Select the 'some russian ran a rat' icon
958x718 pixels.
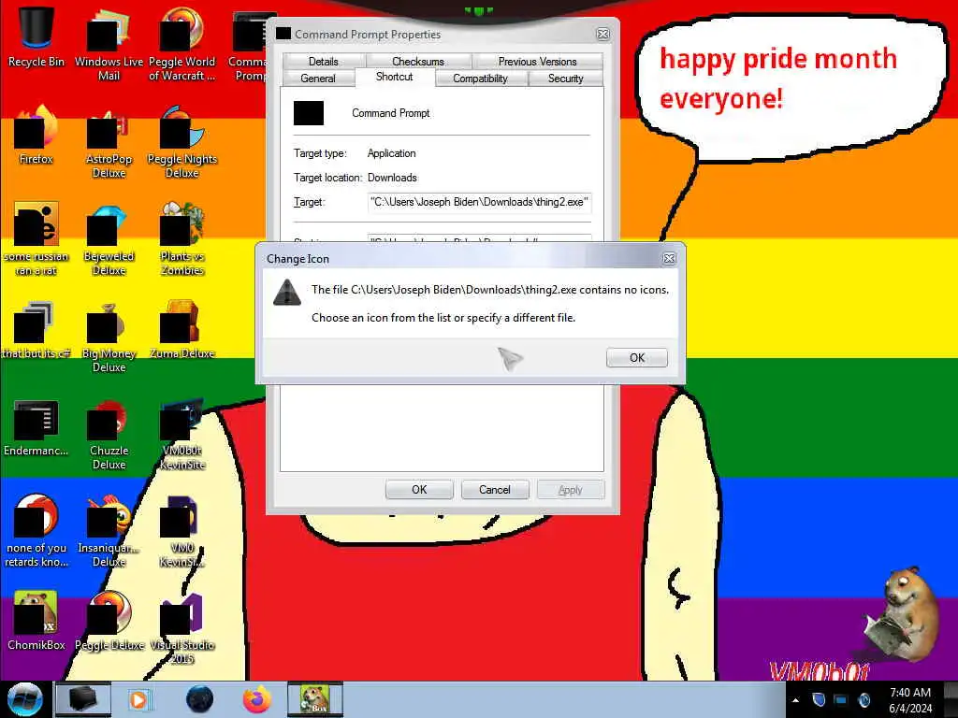[36, 238]
